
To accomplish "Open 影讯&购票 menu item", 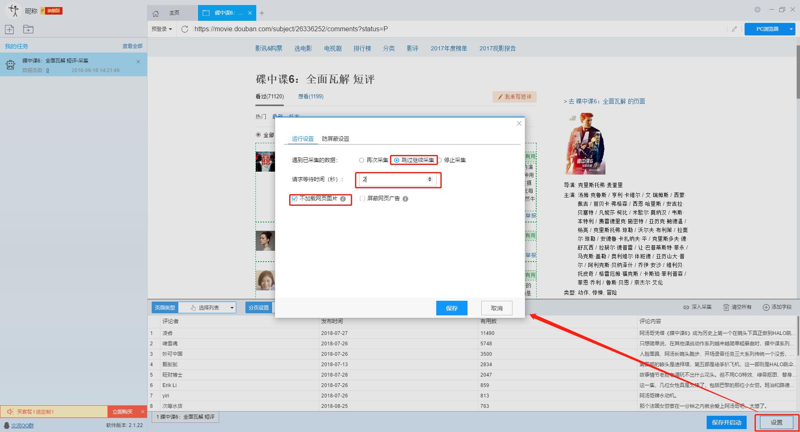I will 269,48.
